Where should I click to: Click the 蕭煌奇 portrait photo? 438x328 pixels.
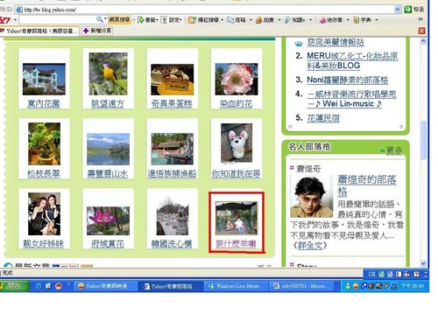pyautogui.click(x=312, y=196)
